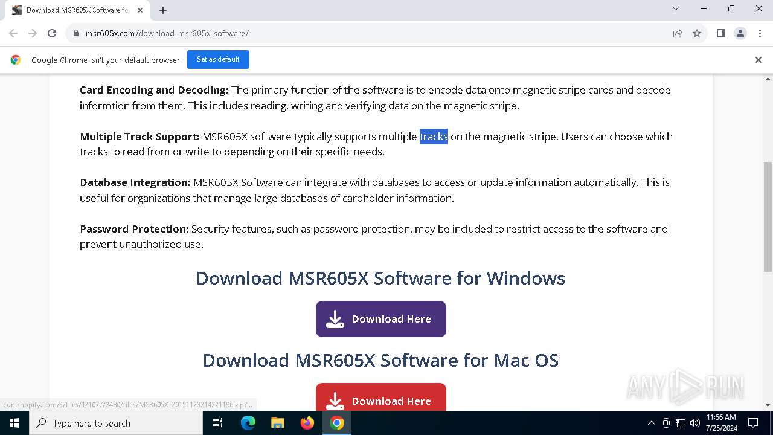
Task: Open the Chrome profile avatar menu
Action: click(740, 33)
